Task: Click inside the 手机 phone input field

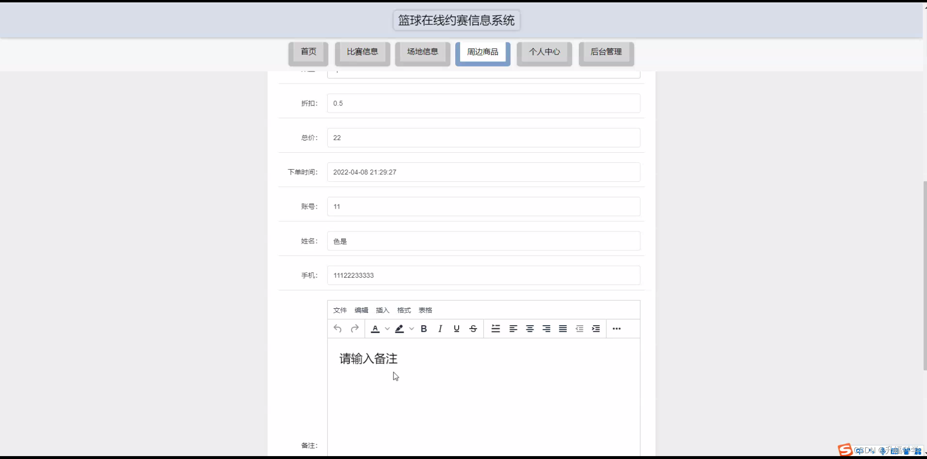Action: pos(483,275)
